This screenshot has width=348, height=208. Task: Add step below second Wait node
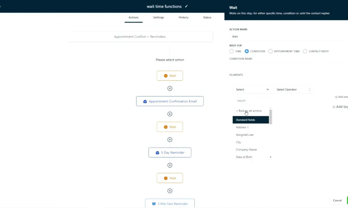point(170,140)
